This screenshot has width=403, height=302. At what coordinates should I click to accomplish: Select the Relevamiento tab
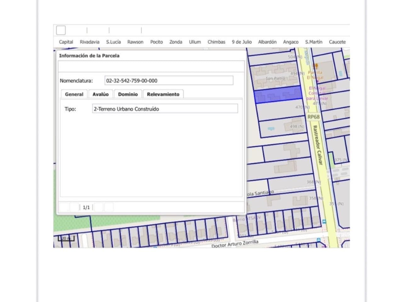point(163,94)
